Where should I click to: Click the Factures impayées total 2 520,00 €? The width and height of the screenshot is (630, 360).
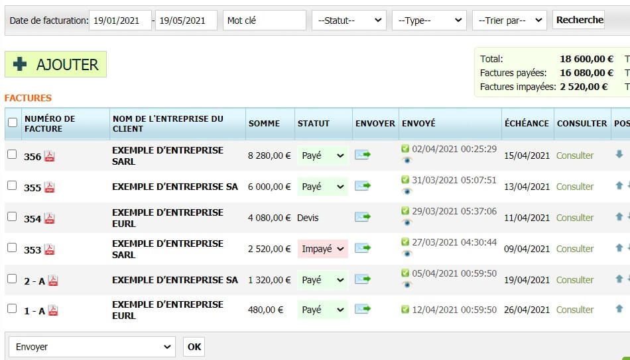(584, 87)
